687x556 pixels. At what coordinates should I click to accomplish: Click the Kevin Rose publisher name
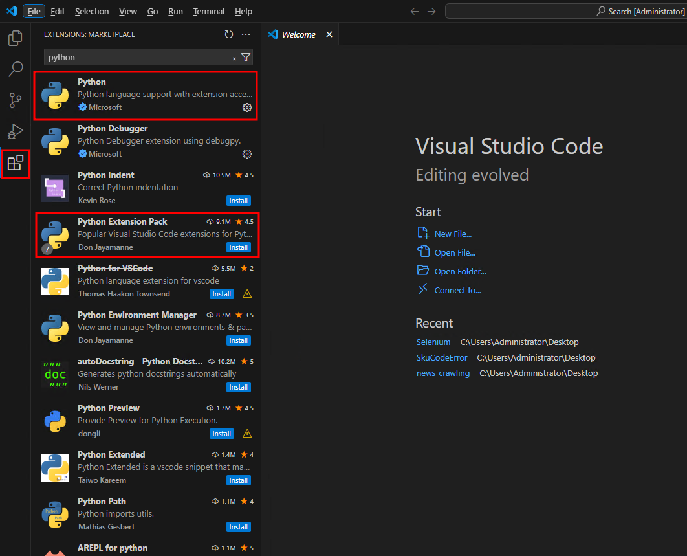tap(97, 201)
